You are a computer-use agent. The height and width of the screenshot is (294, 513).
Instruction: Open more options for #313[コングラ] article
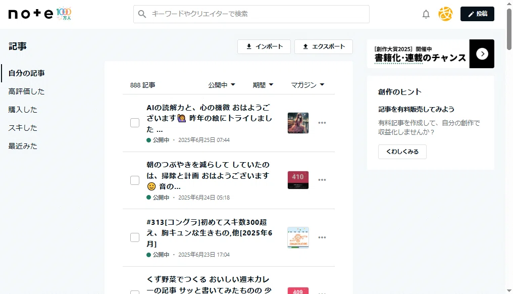pyautogui.click(x=322, y=237)
